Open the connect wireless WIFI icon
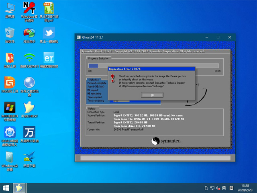Image resolution: width=257 pixels, height=193 pixels. pyautogui.click(x=29, y=60)
